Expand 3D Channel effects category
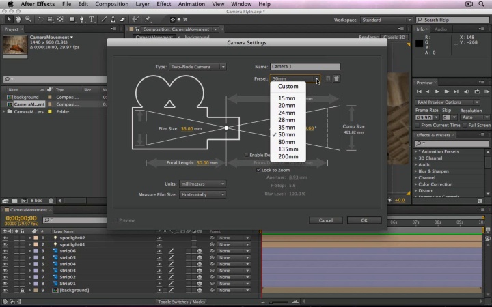Screen dimensions: 492x307 pyautogui.click(x=416, y=158)
